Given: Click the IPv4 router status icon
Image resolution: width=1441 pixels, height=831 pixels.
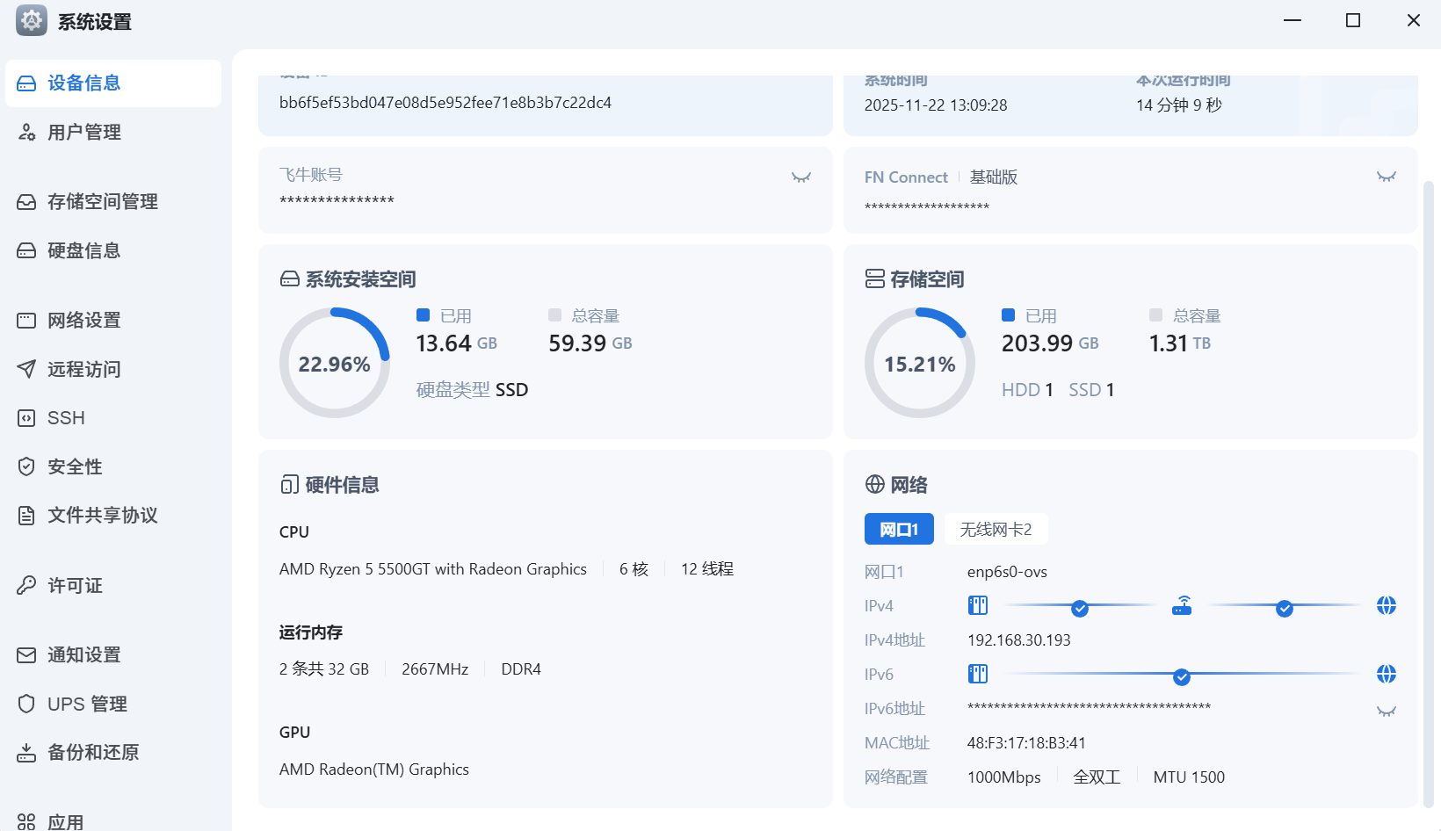Looking at the screenshot, I should point(1182,606).
